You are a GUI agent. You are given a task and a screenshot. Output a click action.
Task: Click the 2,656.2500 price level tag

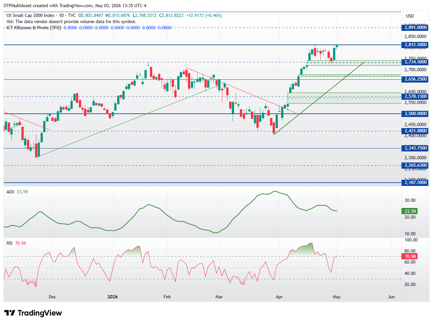click(415, 79)
